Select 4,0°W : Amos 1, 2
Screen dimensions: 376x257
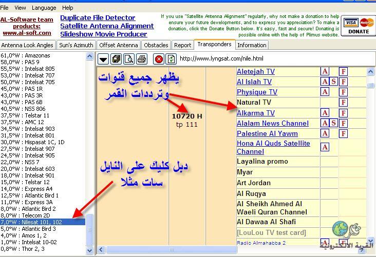pyautogui.click(x=24, y=235)
